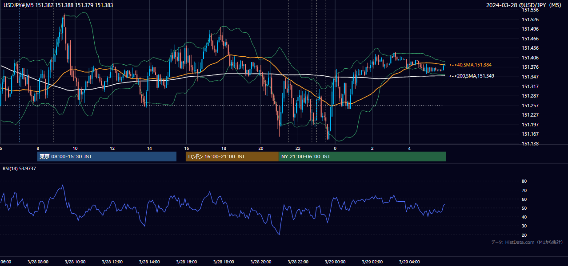Click the RSI 80 level label

point(524,181)
